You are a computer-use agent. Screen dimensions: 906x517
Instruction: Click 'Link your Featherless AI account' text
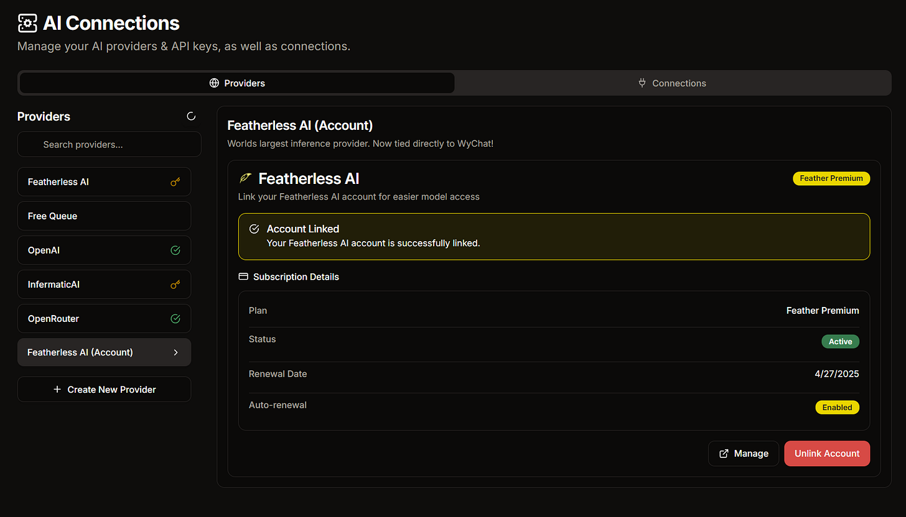coord(359,196)
